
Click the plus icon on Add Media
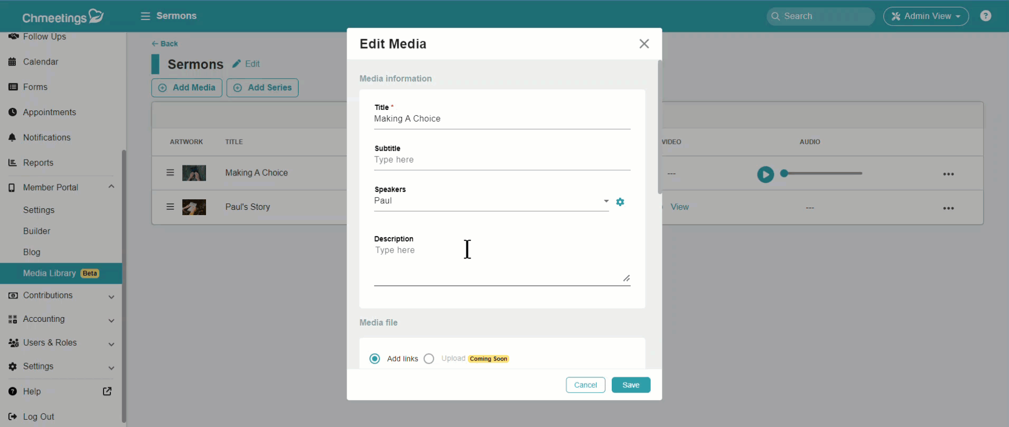coord(163,88)
